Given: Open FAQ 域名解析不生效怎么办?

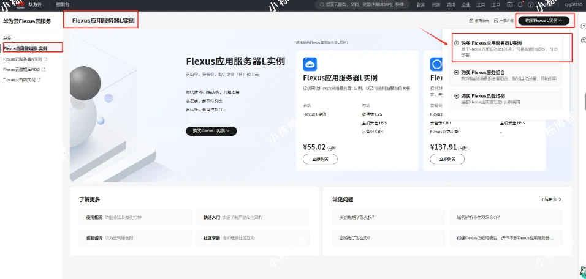Looking at the screenshot, I should (506, 217).
